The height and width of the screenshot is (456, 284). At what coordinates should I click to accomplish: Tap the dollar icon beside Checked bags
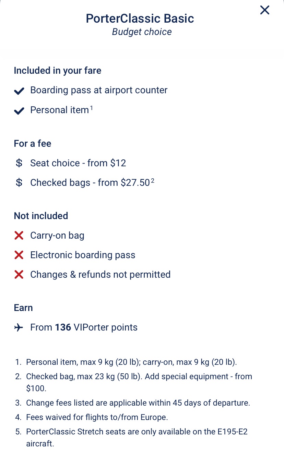point(19,183)
